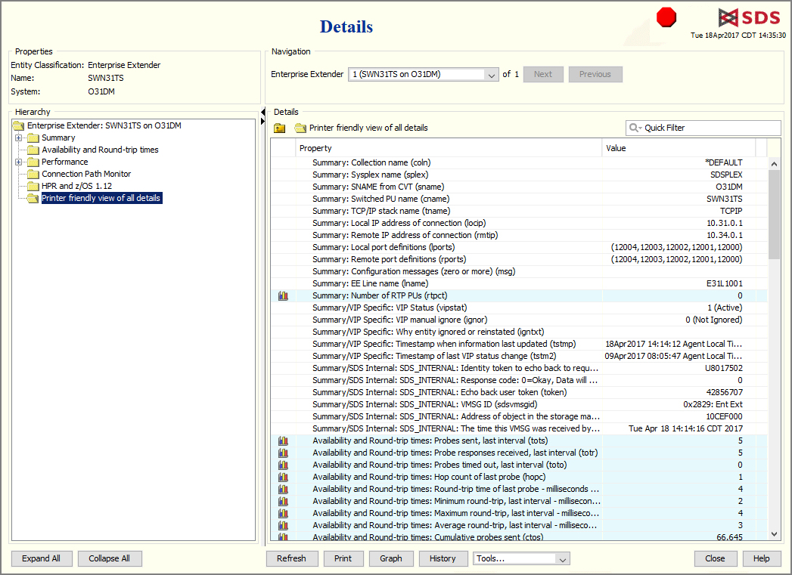
Task: Click graph icon for Probes timed out
Action: [283, 465]
